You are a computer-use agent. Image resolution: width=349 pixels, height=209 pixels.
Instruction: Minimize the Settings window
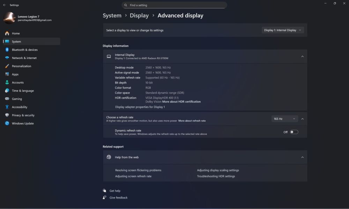coord(325,3)
